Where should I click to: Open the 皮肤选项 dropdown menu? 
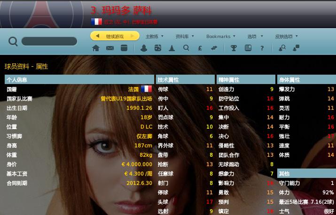pyautogui.click(x=287, y=37)
